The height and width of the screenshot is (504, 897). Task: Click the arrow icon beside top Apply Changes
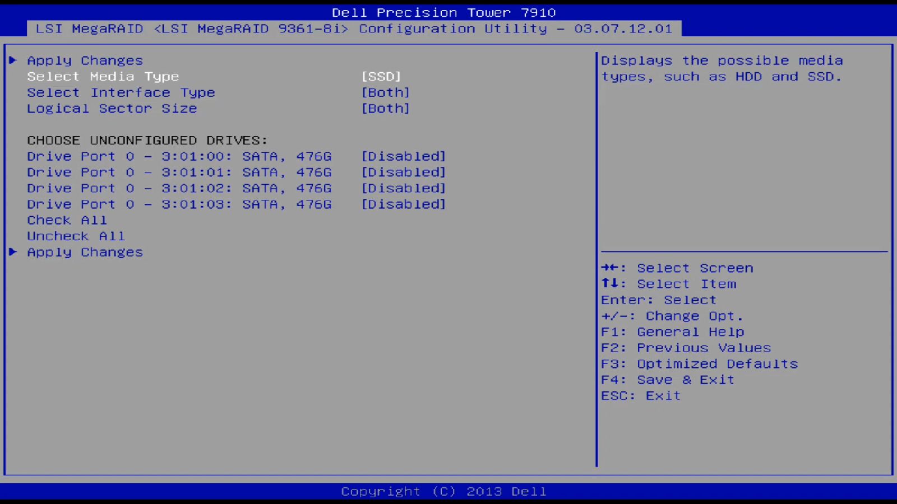(13, 60)
